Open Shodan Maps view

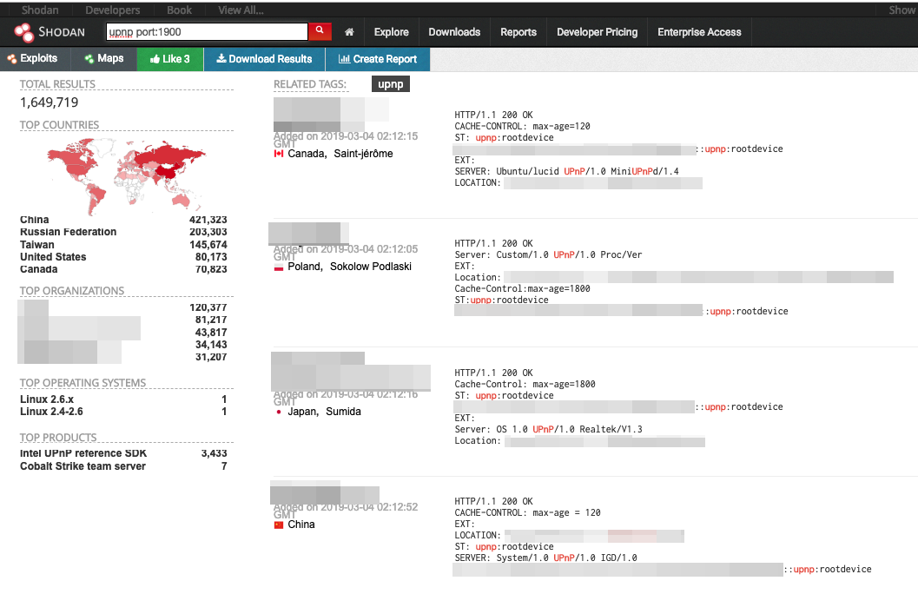click(104, 59)
